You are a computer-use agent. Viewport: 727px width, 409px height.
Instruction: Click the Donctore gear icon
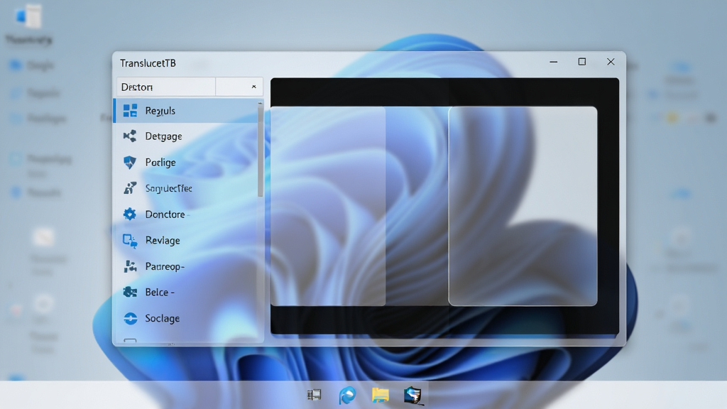(x=130, y=214)
